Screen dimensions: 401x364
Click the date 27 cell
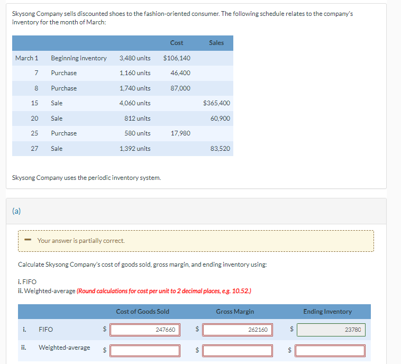pos(34,149)
